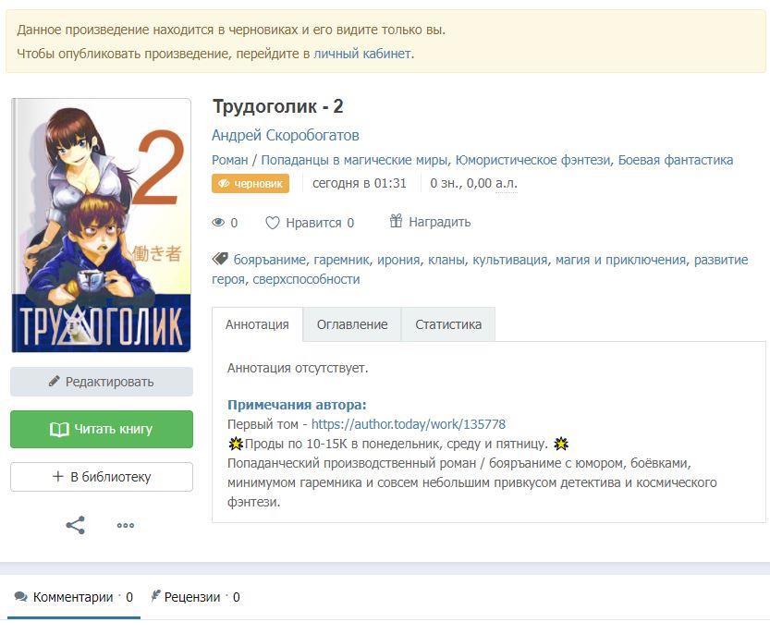The height and width of the screenshot is (634, 770).
Task: Click the yellow draft status badge
Action: coord(251,184)
